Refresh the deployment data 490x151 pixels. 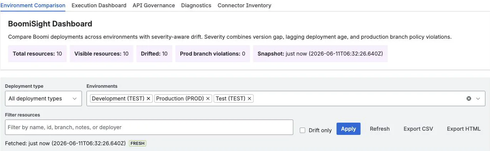pos(380,129)
